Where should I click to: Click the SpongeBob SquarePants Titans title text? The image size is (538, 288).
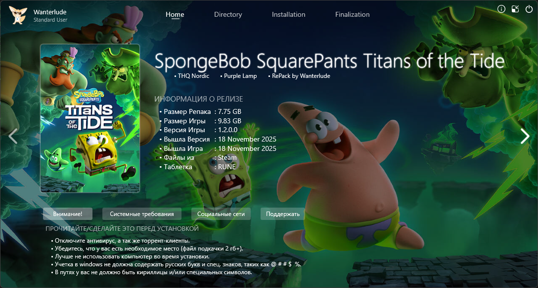[329, 62]
